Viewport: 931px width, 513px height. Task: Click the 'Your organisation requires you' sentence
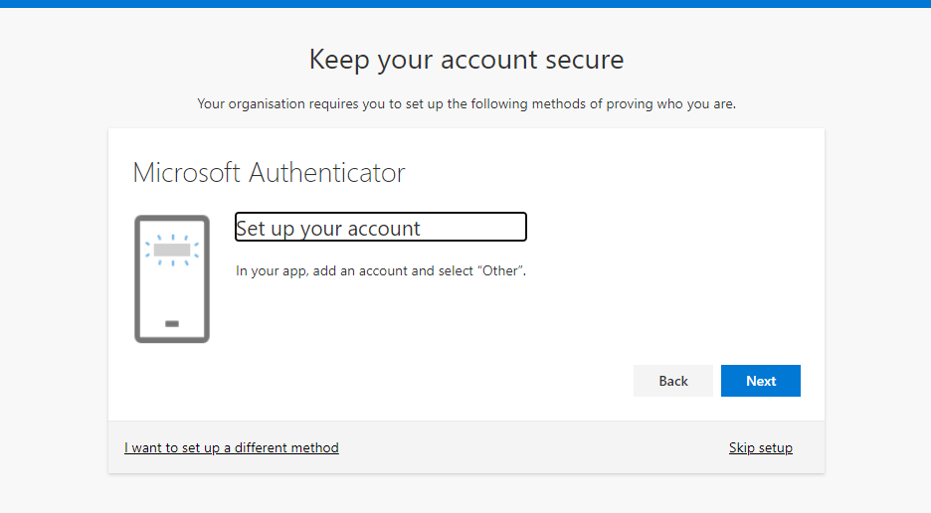466,104
